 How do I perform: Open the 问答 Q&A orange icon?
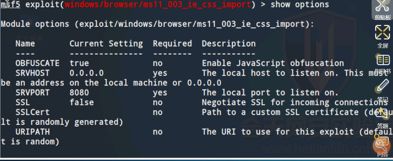382,144
